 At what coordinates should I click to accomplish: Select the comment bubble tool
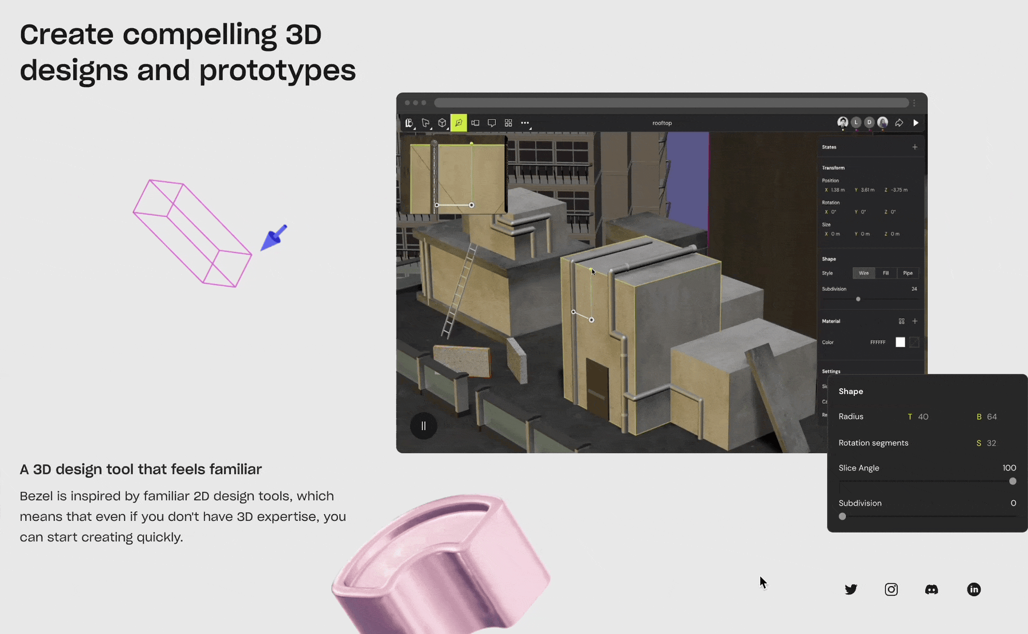492,123
